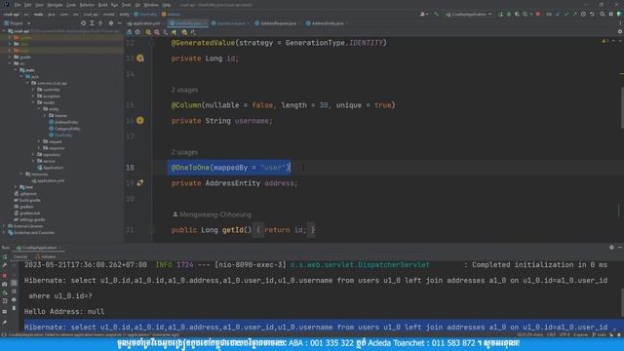The width and height of the screenshot is (624, 351).
Task: Click the locate target icon in Project panel
Action: tap(83, 23)
